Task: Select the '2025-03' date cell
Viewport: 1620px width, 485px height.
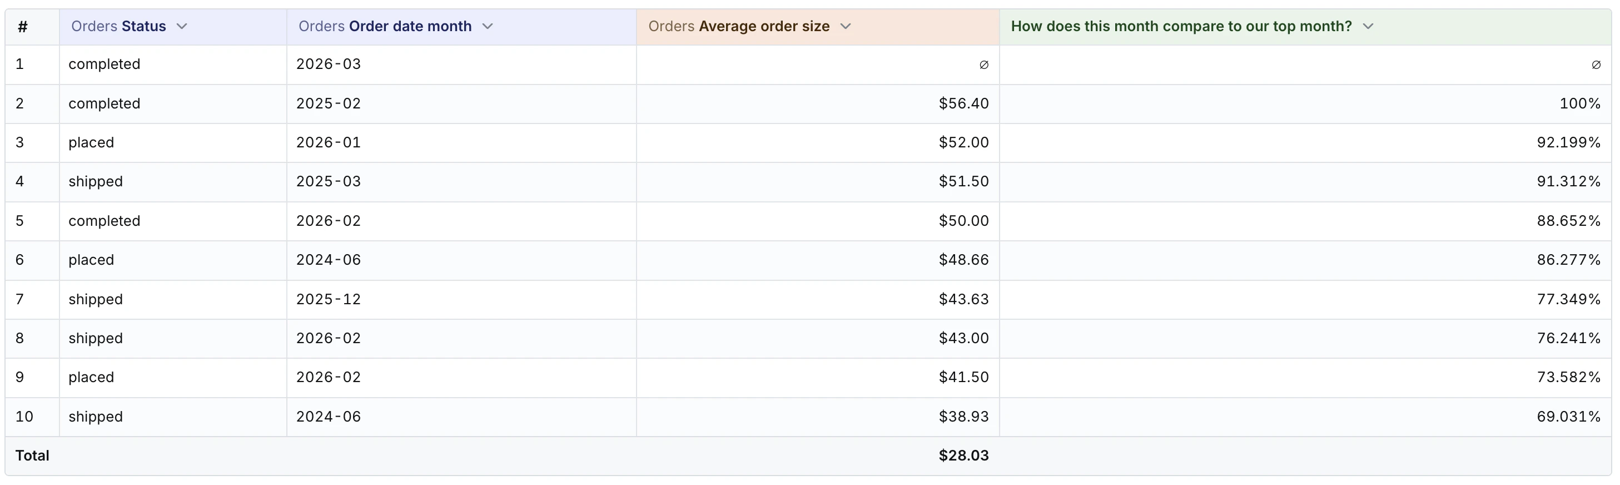Action: (461, 182)
